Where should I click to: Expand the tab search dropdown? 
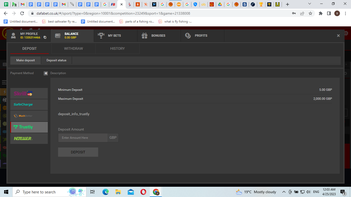click(310, 4)
